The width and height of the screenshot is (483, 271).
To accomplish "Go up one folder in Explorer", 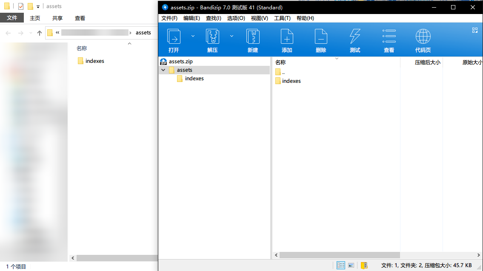I will 40,33.
